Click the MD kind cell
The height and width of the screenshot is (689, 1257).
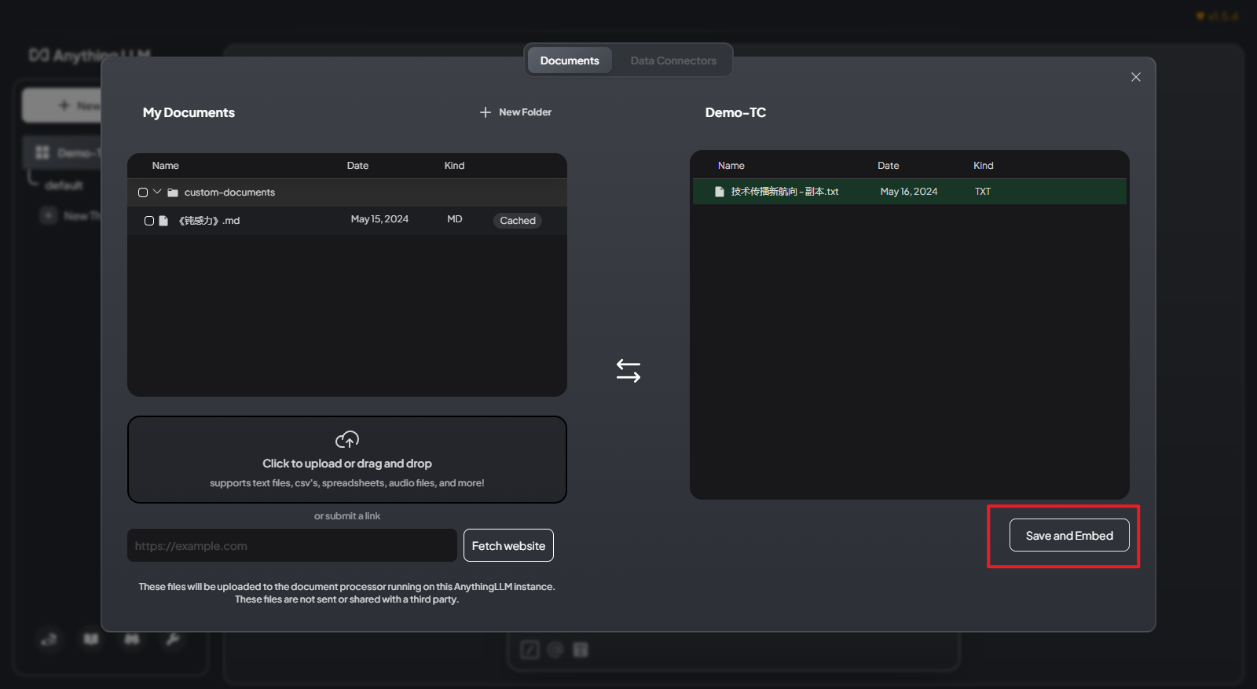pos(455,219)
